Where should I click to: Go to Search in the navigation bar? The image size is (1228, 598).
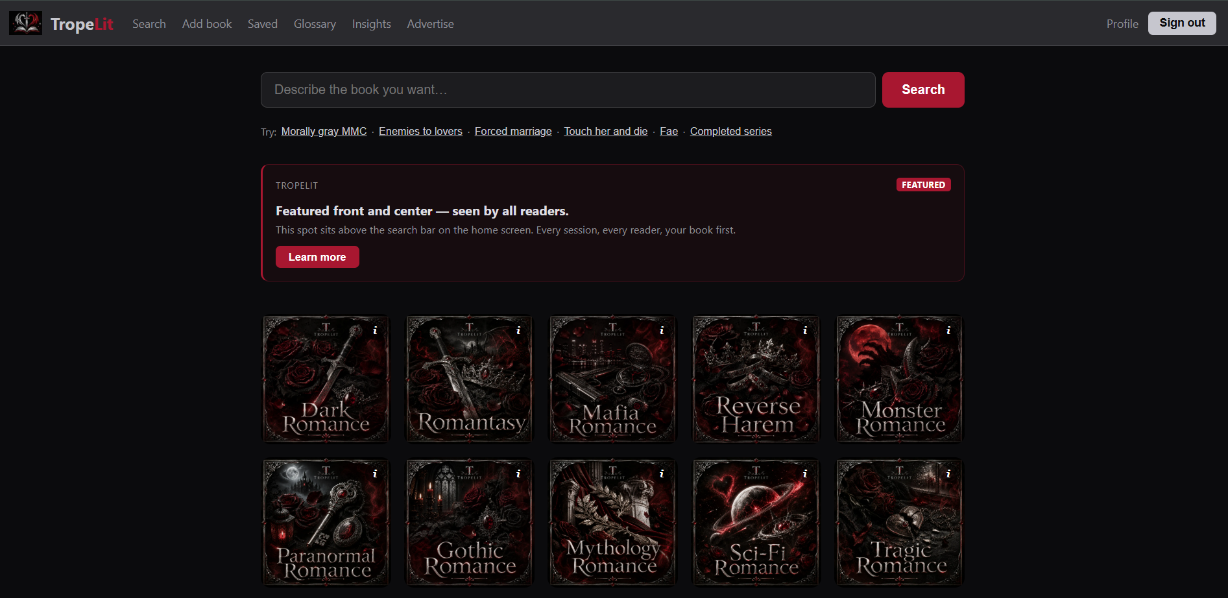tap(149, 24)
